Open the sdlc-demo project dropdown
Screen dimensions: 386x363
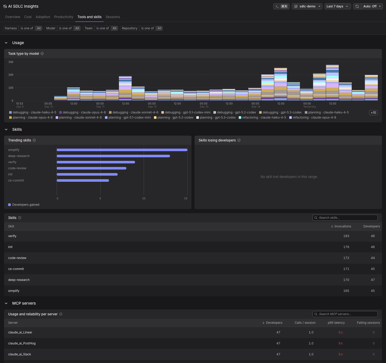[x=307, y=6]
